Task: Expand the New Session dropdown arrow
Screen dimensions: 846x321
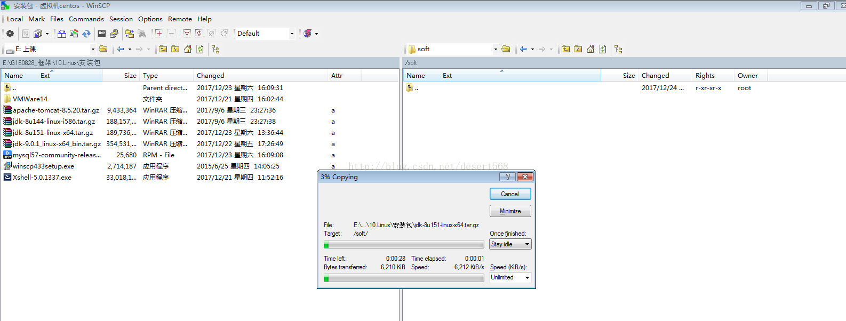Action: (x=317, y=34)
